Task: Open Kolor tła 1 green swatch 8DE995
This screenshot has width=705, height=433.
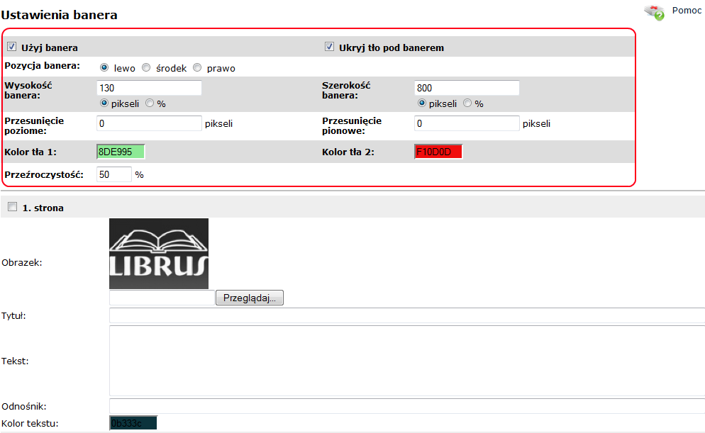Action: click(x=121, y=152)
